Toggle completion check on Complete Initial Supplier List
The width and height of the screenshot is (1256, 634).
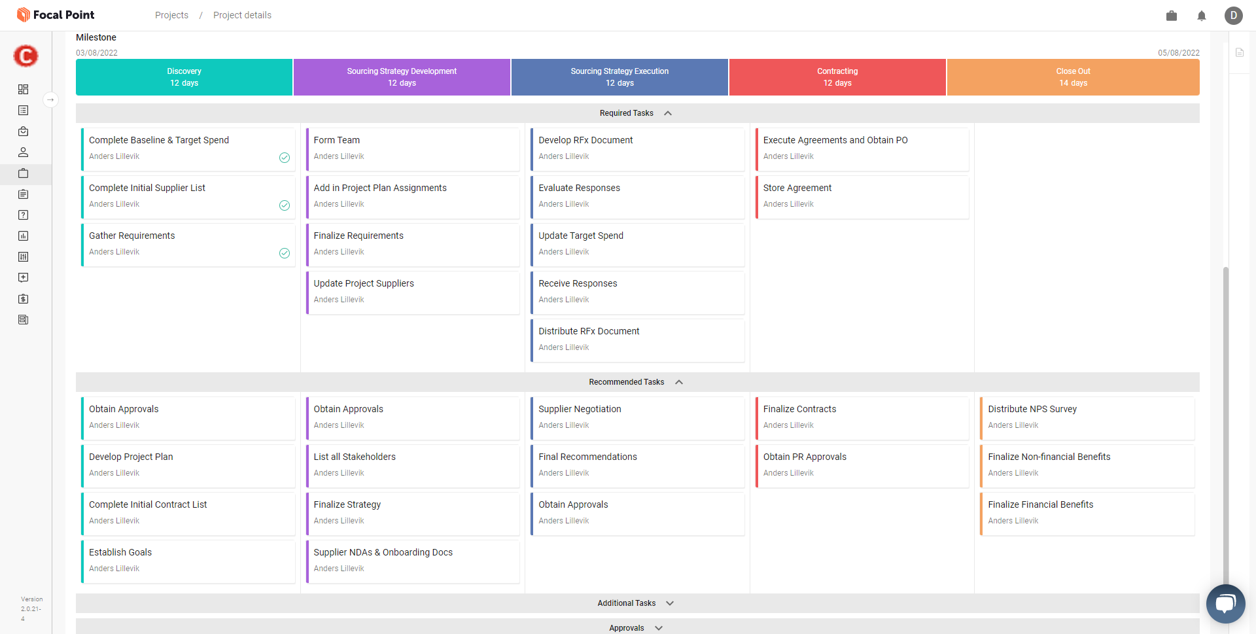pos(285,205)
